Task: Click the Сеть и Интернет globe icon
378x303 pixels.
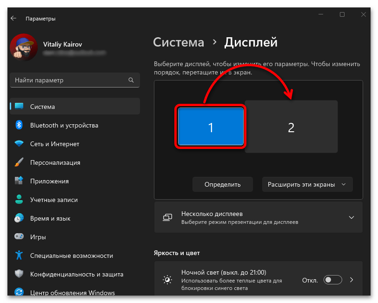Action: 19,143
